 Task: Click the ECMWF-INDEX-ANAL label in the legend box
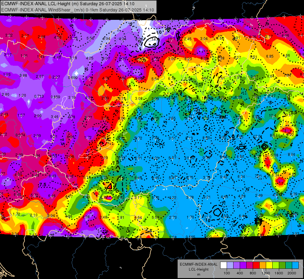click(x=198, y=264)
